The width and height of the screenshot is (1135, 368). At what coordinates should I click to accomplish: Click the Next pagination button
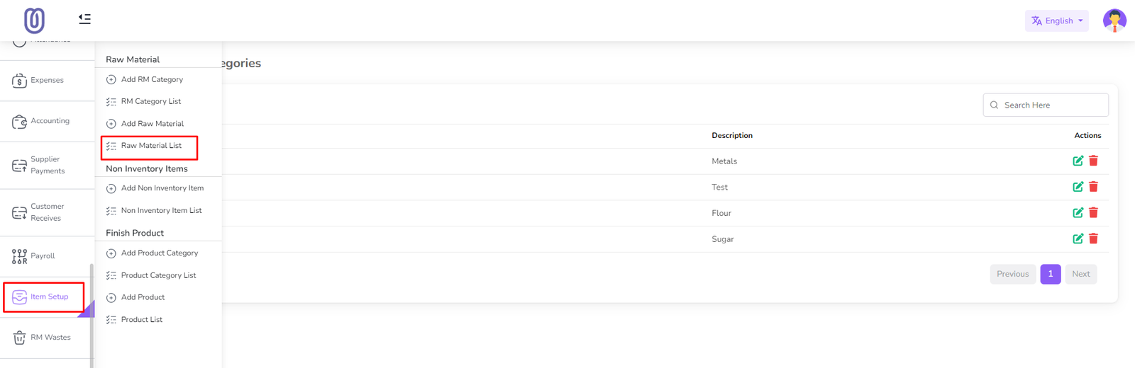pyautogui.click(x=1080, y=274)
